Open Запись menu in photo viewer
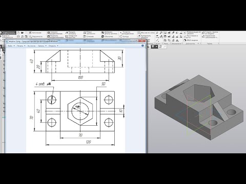The height and width of the screenshot is (184, 246). 42,46
